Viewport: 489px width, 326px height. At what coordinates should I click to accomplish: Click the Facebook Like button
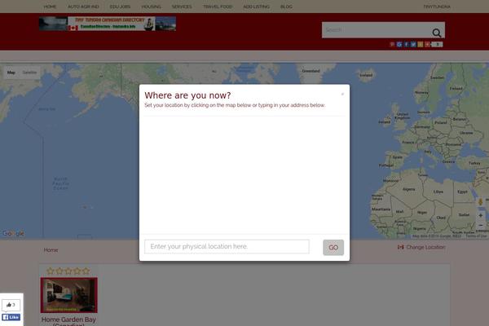tap(11, 317)
